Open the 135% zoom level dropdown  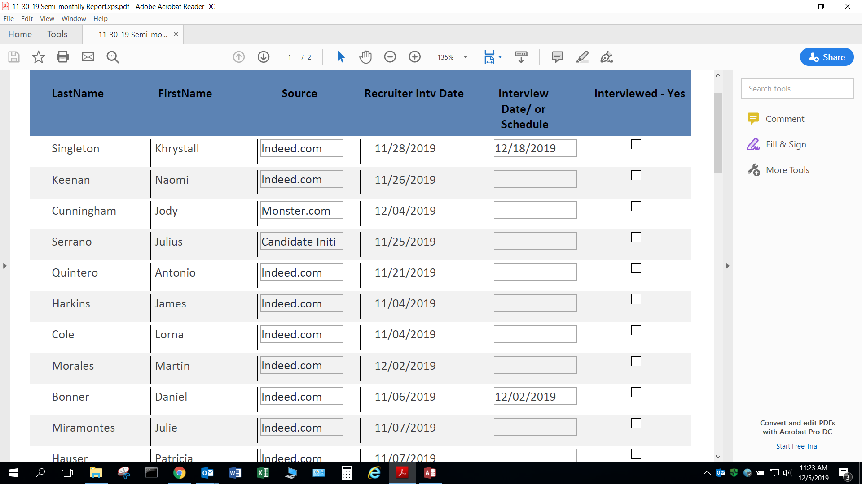(x=466, y=57)
